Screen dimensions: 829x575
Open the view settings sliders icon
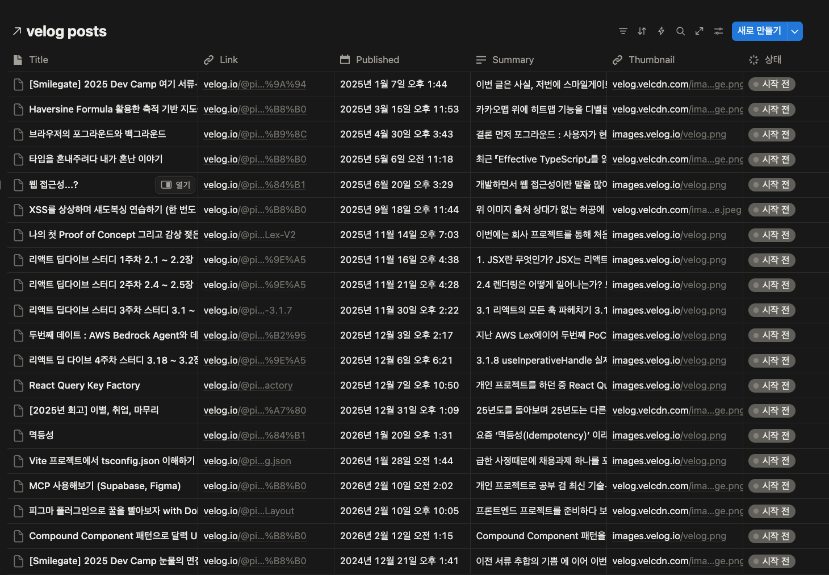coord(719,31)
